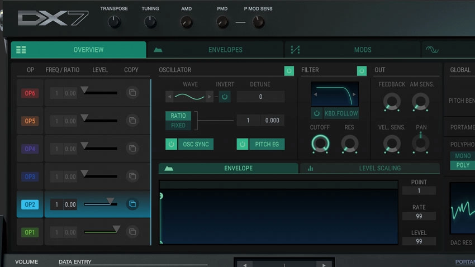The width and height of the screenshot is (475, 267).
Task: Select previous waveform with left arrow
Action: [x=169, y=97]
